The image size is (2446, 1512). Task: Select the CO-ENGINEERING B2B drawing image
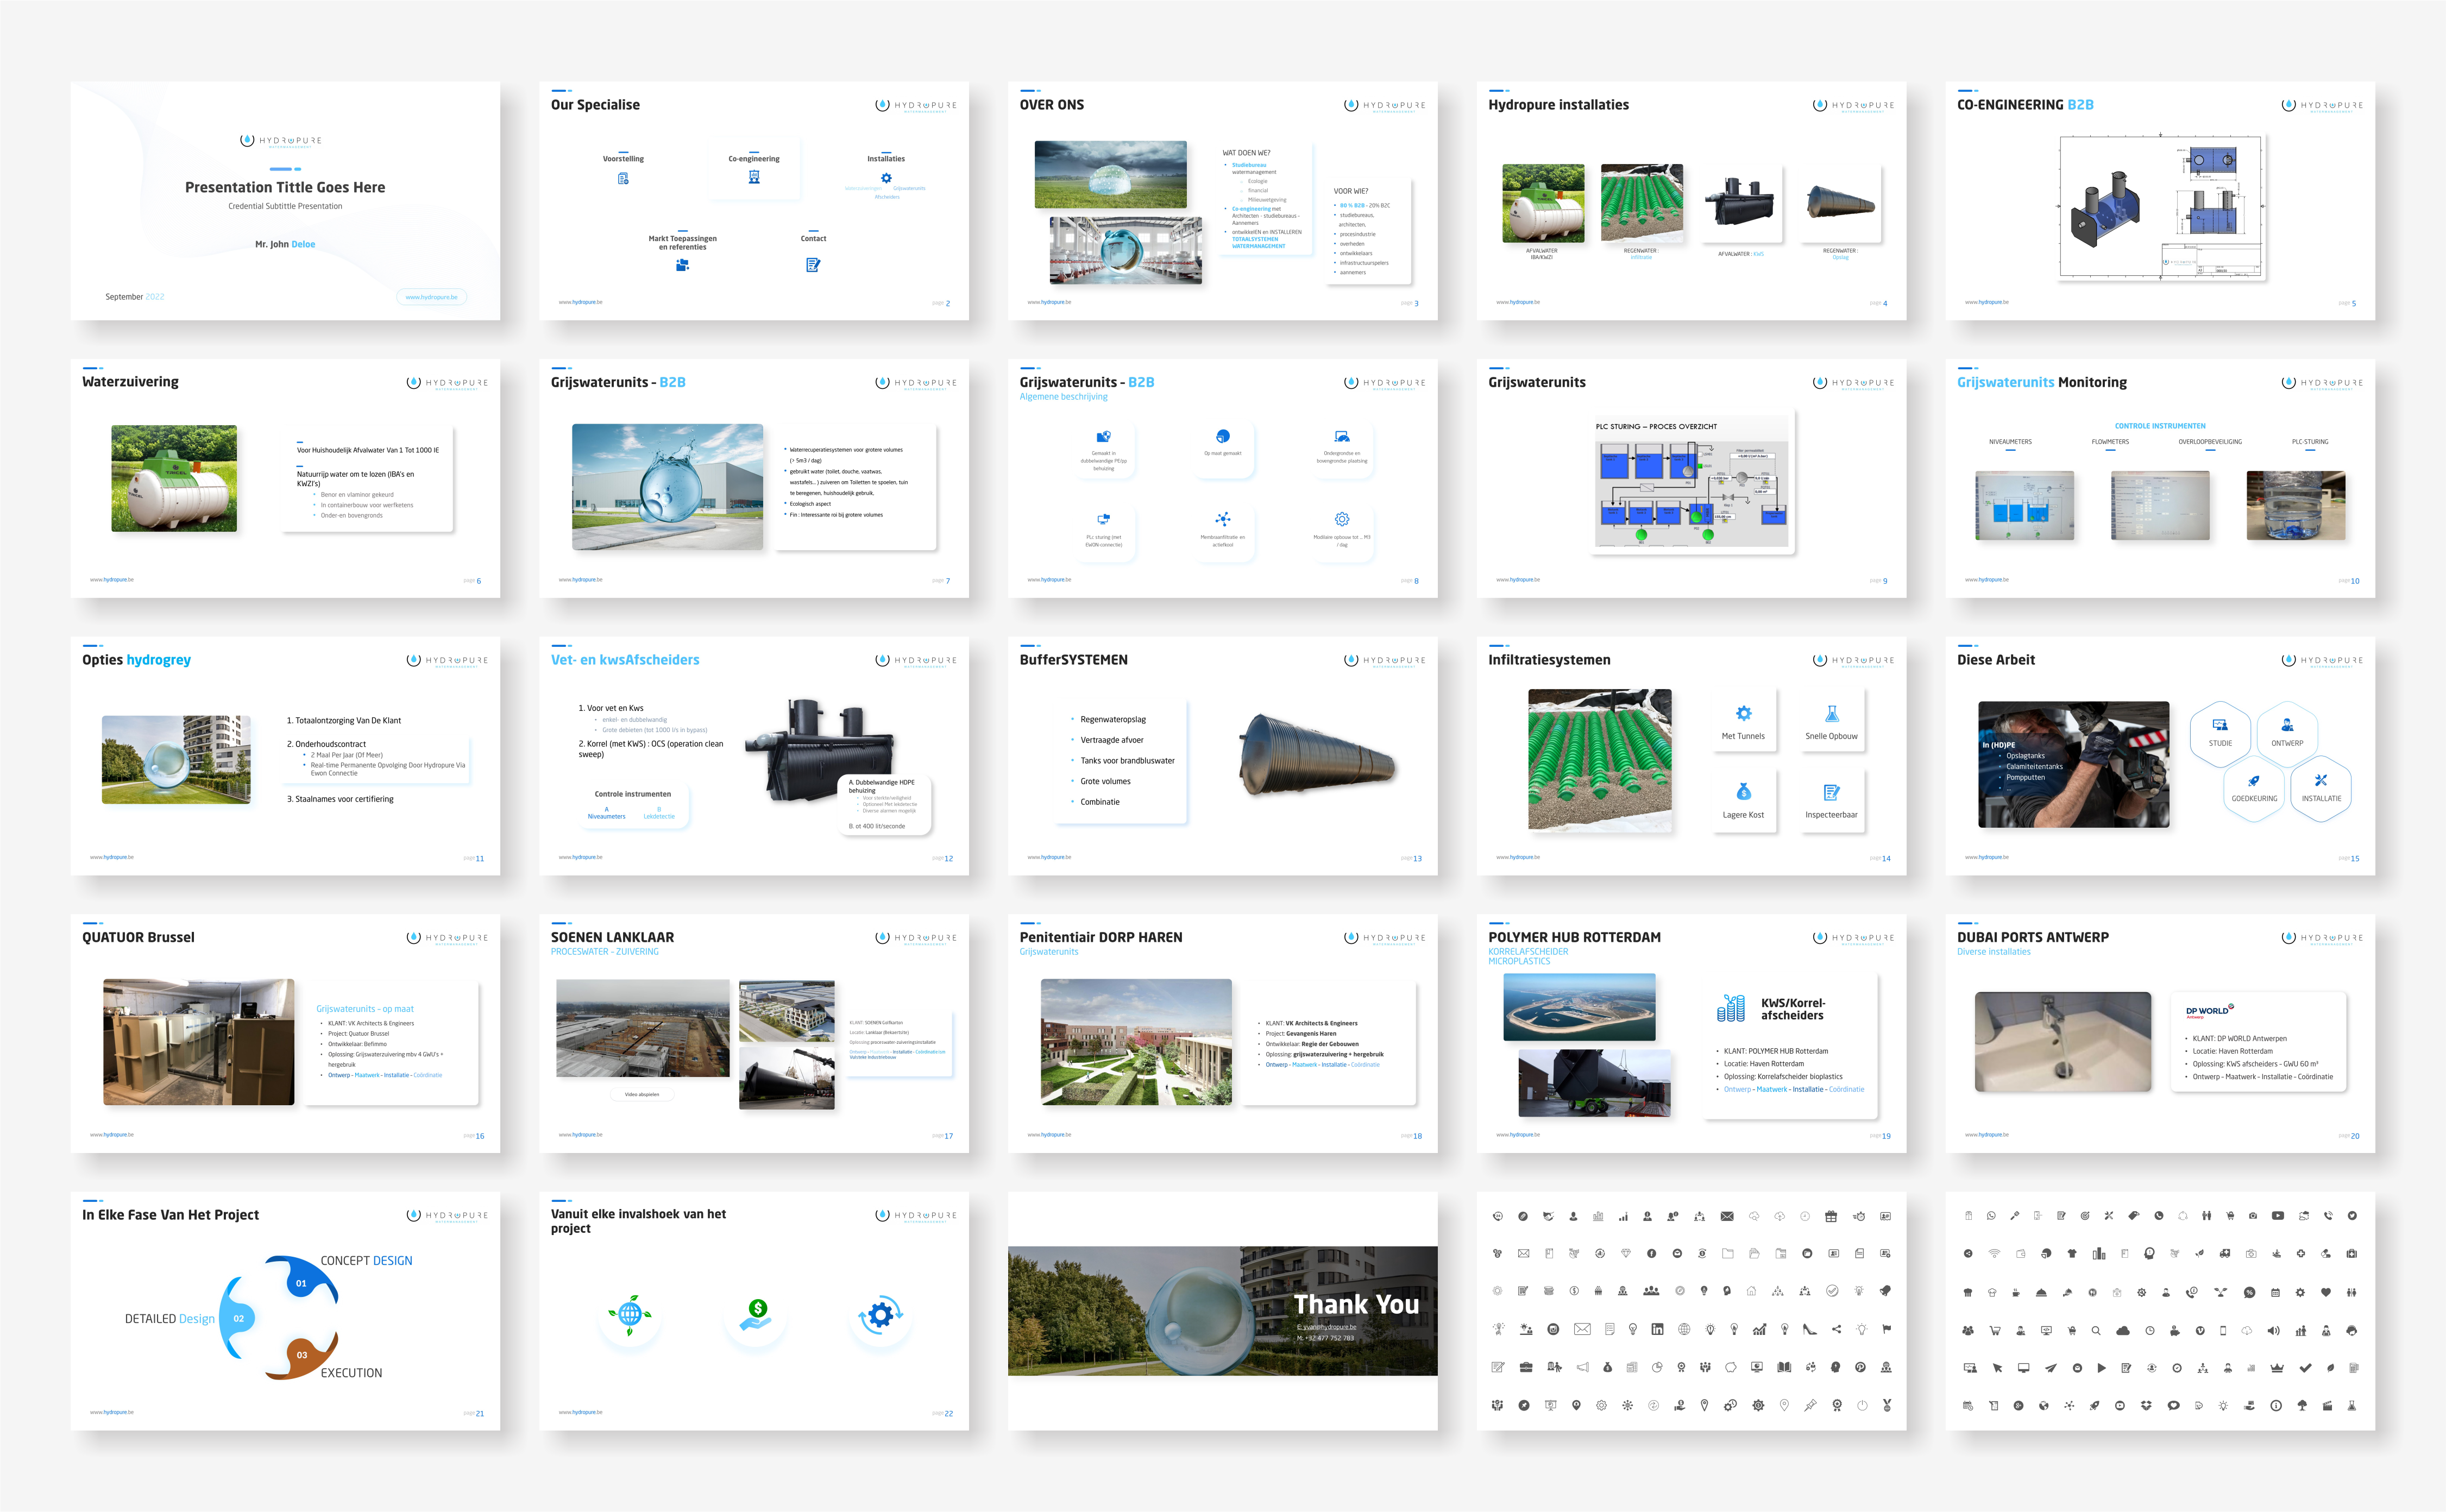click(x=2161, y=206)
